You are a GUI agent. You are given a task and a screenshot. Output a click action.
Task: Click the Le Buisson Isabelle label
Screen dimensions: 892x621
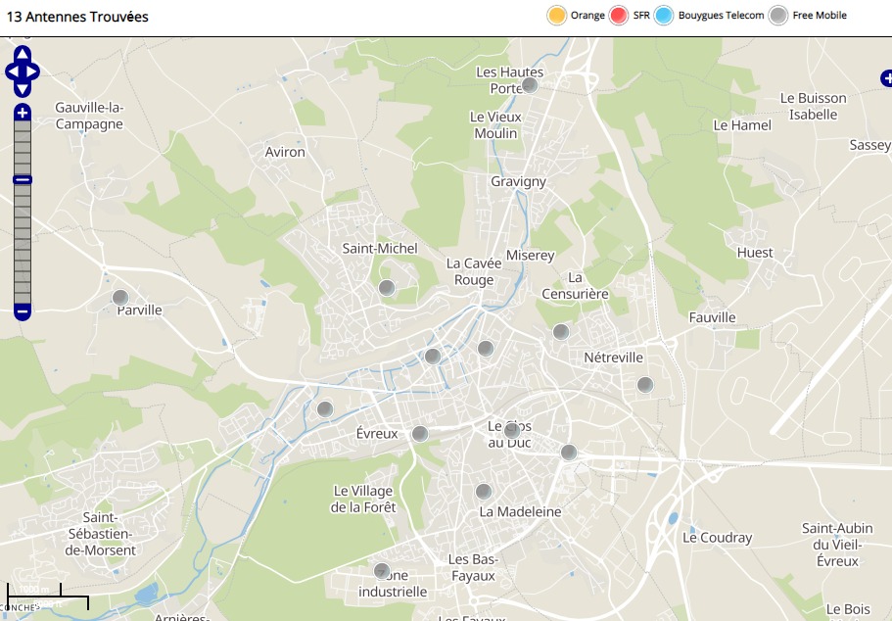point(814,107)
